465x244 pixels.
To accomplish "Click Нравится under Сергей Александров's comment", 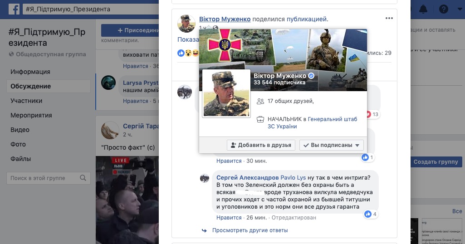I will click(229, 218).
